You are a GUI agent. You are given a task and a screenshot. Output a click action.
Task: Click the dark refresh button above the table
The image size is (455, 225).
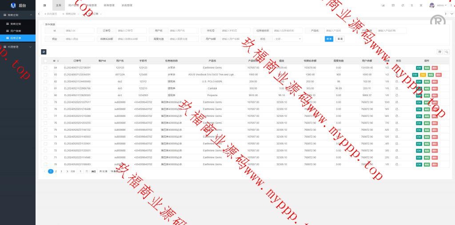[x=44, y=52]
